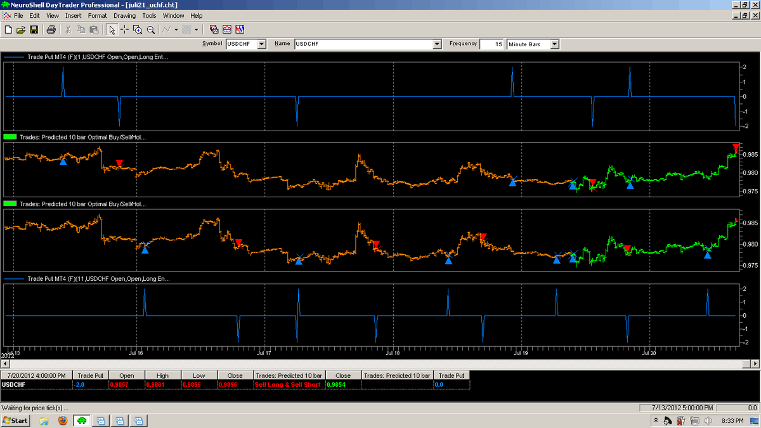Open the line drawing tool dropdown arrow
This screenshot has height=428, width=761.
click(176, 29)
